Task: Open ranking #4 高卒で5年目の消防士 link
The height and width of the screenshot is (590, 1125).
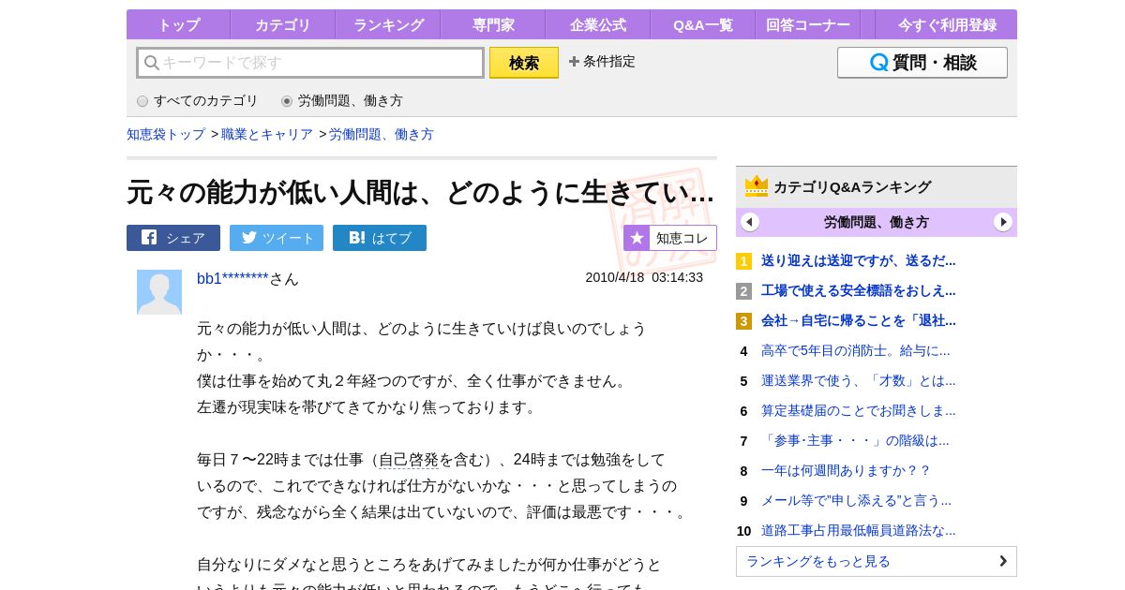Action: [x=856, y=350]
